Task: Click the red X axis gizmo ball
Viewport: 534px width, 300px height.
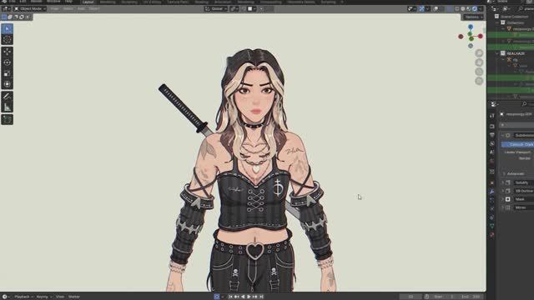Action: tap(481, 36)
